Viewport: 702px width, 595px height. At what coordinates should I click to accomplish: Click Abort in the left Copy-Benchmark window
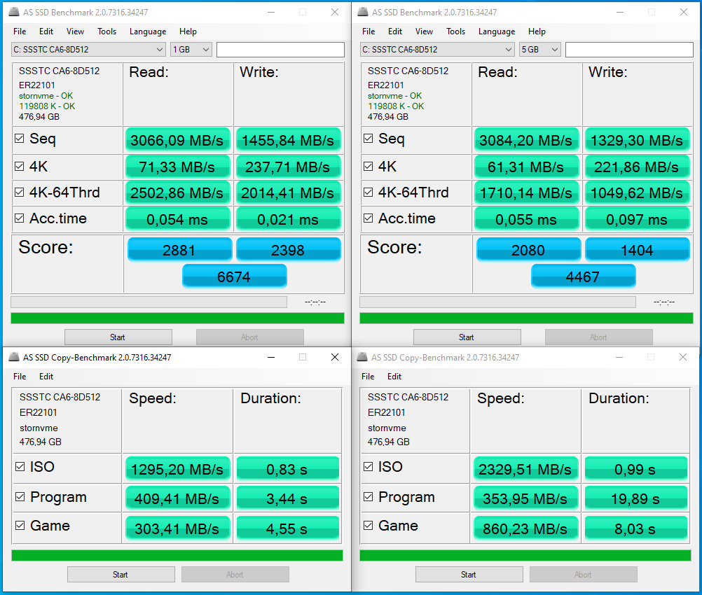(x=235, y=575)
